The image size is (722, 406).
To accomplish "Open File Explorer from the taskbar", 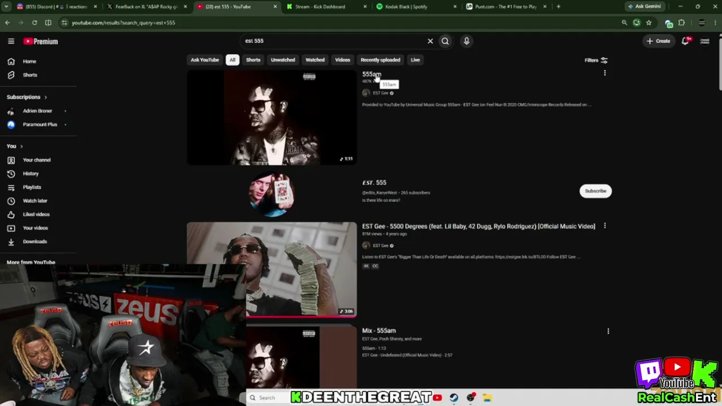I will pos(487,398).
